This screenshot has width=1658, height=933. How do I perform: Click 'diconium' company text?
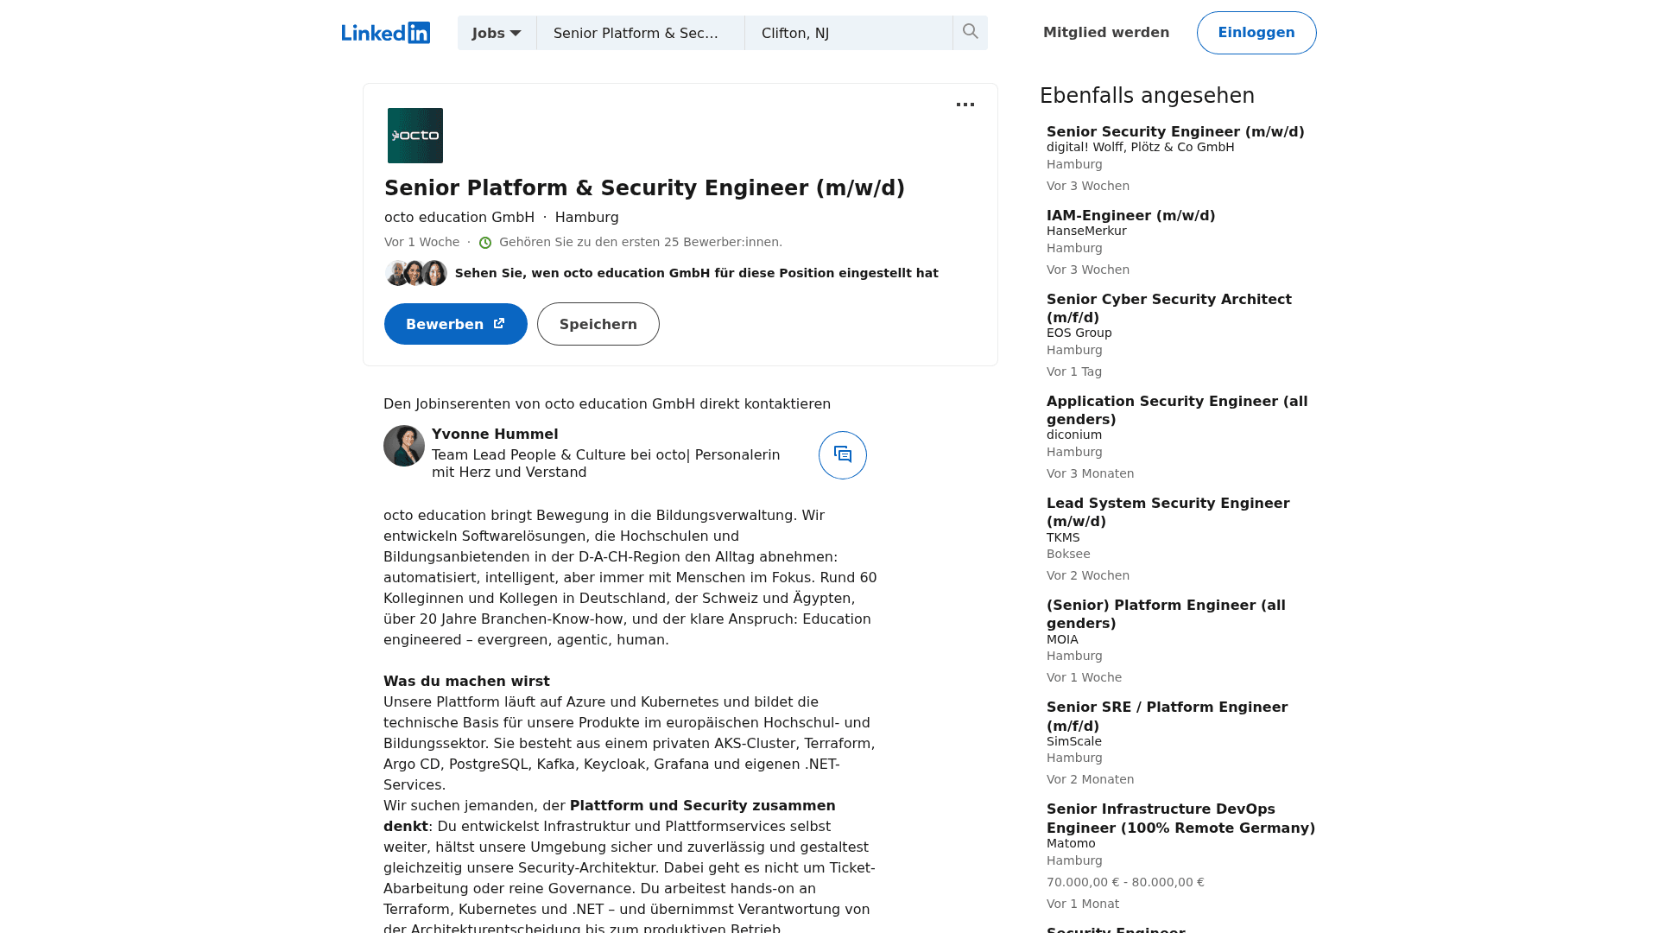click(1074, 435)
